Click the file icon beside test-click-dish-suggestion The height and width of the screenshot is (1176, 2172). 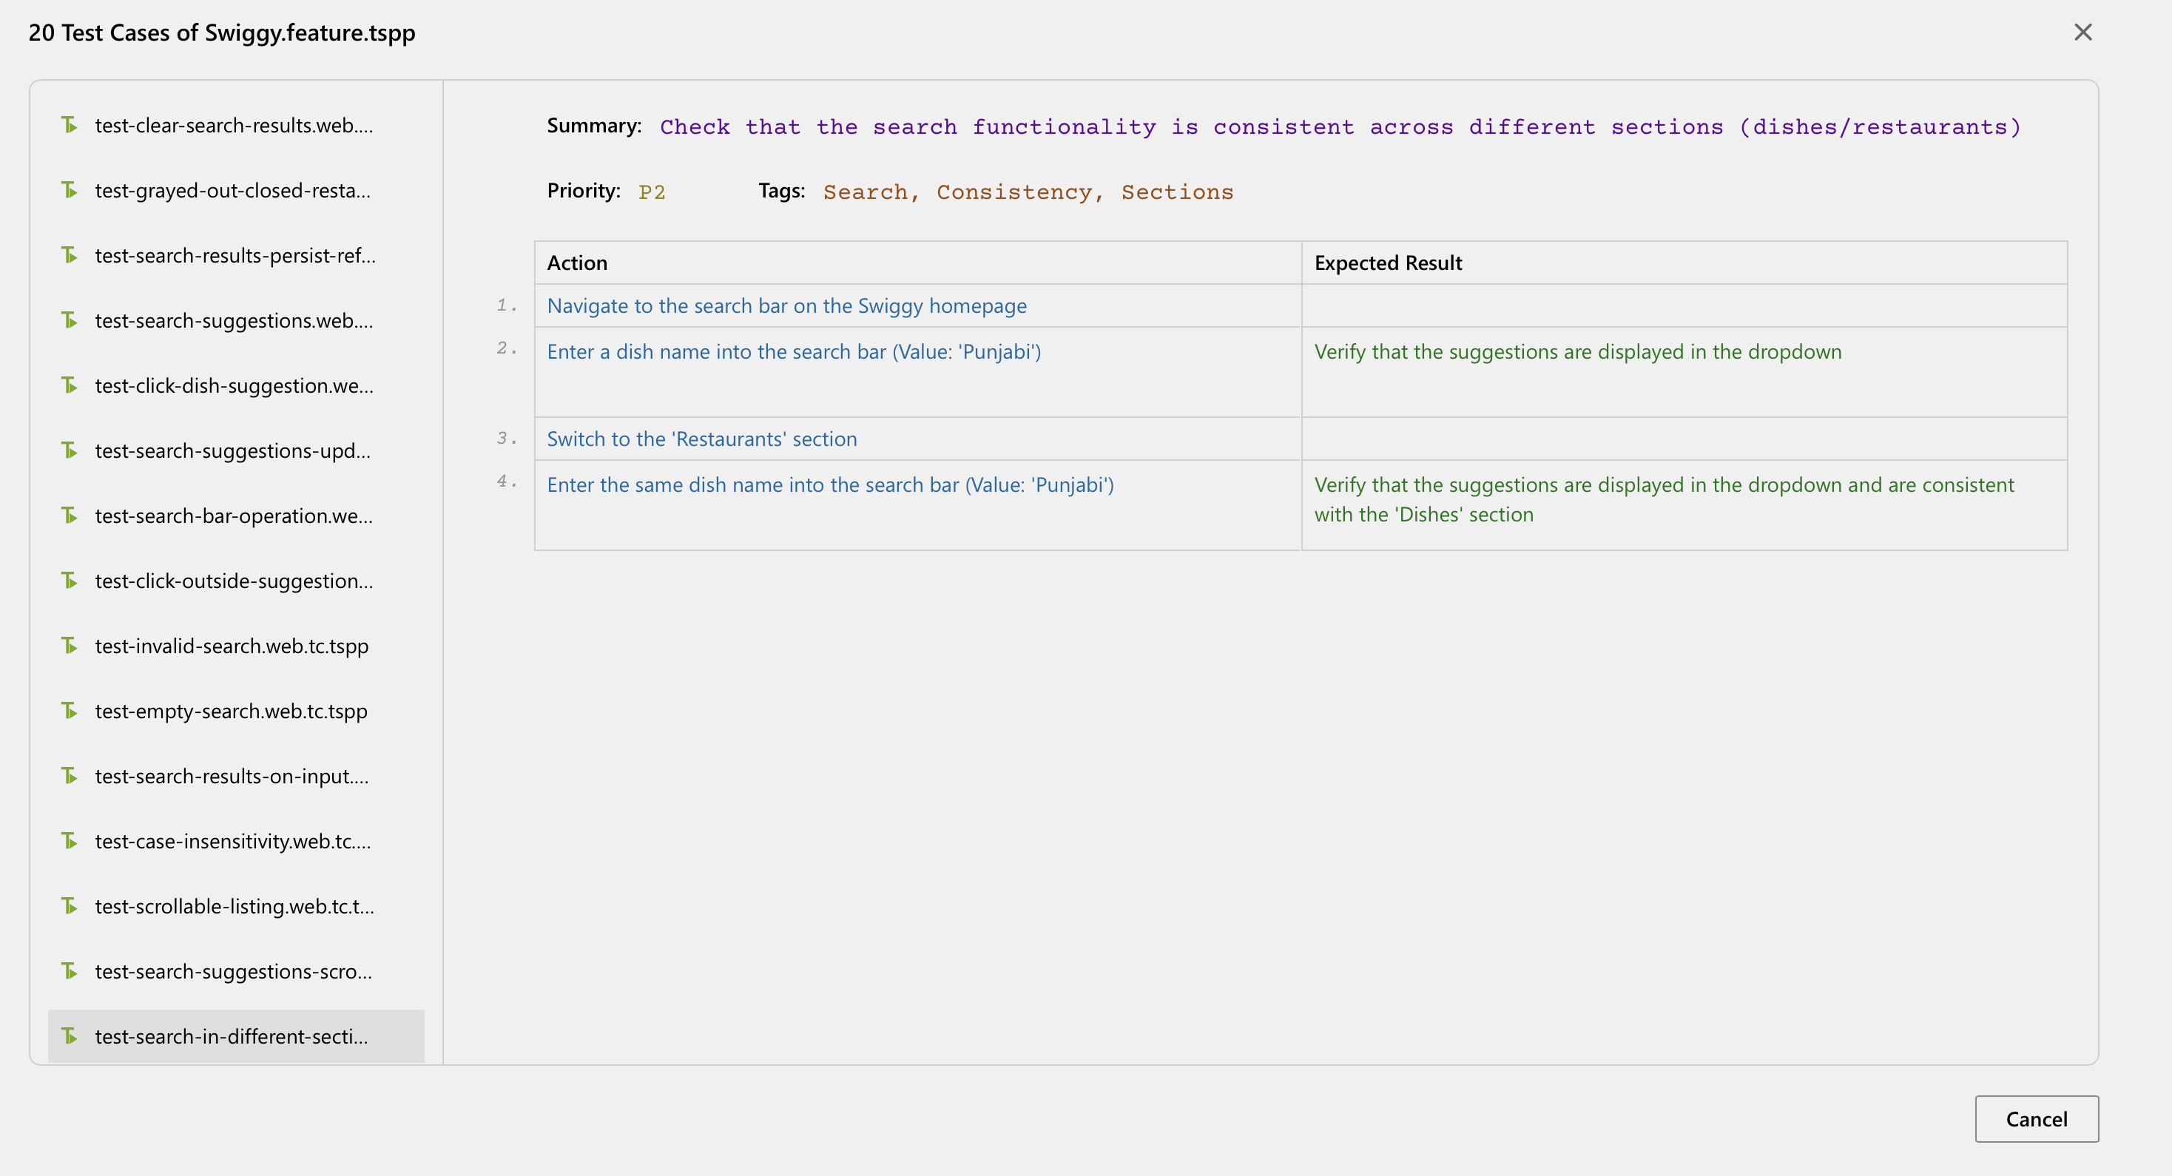point(69,385)
